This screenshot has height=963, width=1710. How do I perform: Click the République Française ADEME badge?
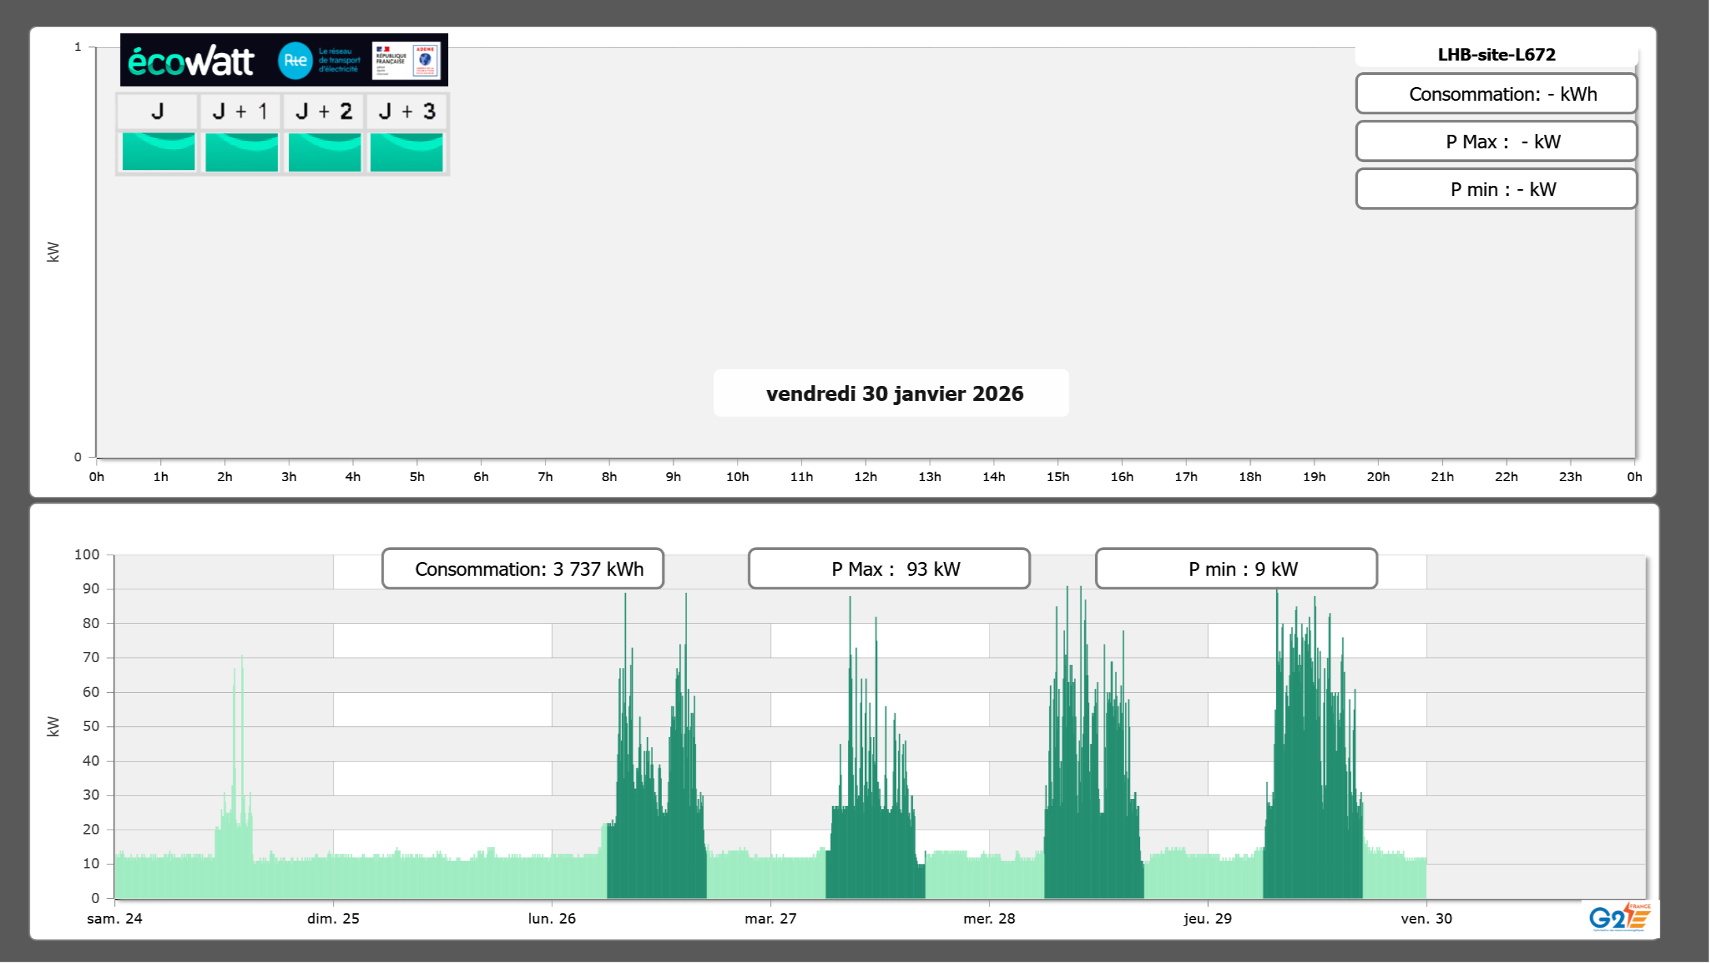coord(406,61)
